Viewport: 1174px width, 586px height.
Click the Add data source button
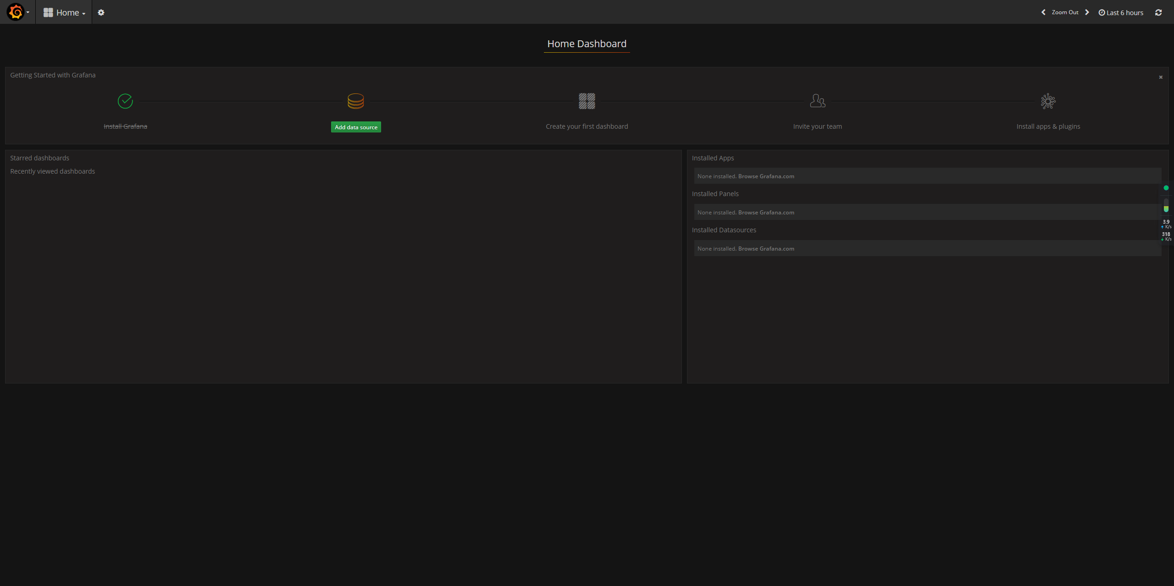tap(356, 127)
